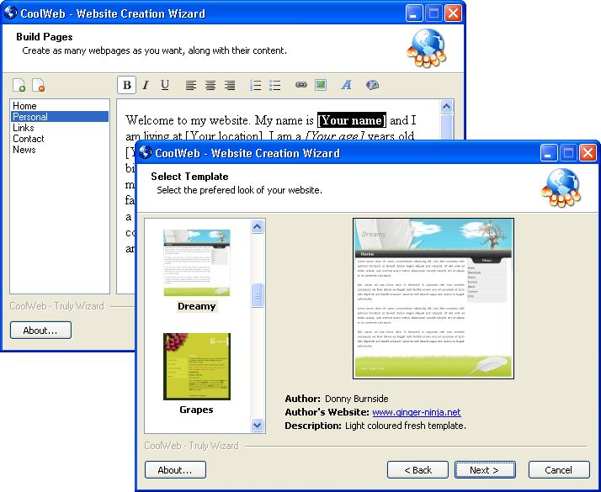Insert an image using the picture icon

321,85
